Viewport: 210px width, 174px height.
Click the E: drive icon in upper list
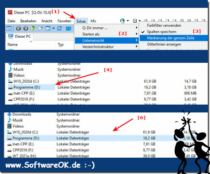[x=10, y=94]
